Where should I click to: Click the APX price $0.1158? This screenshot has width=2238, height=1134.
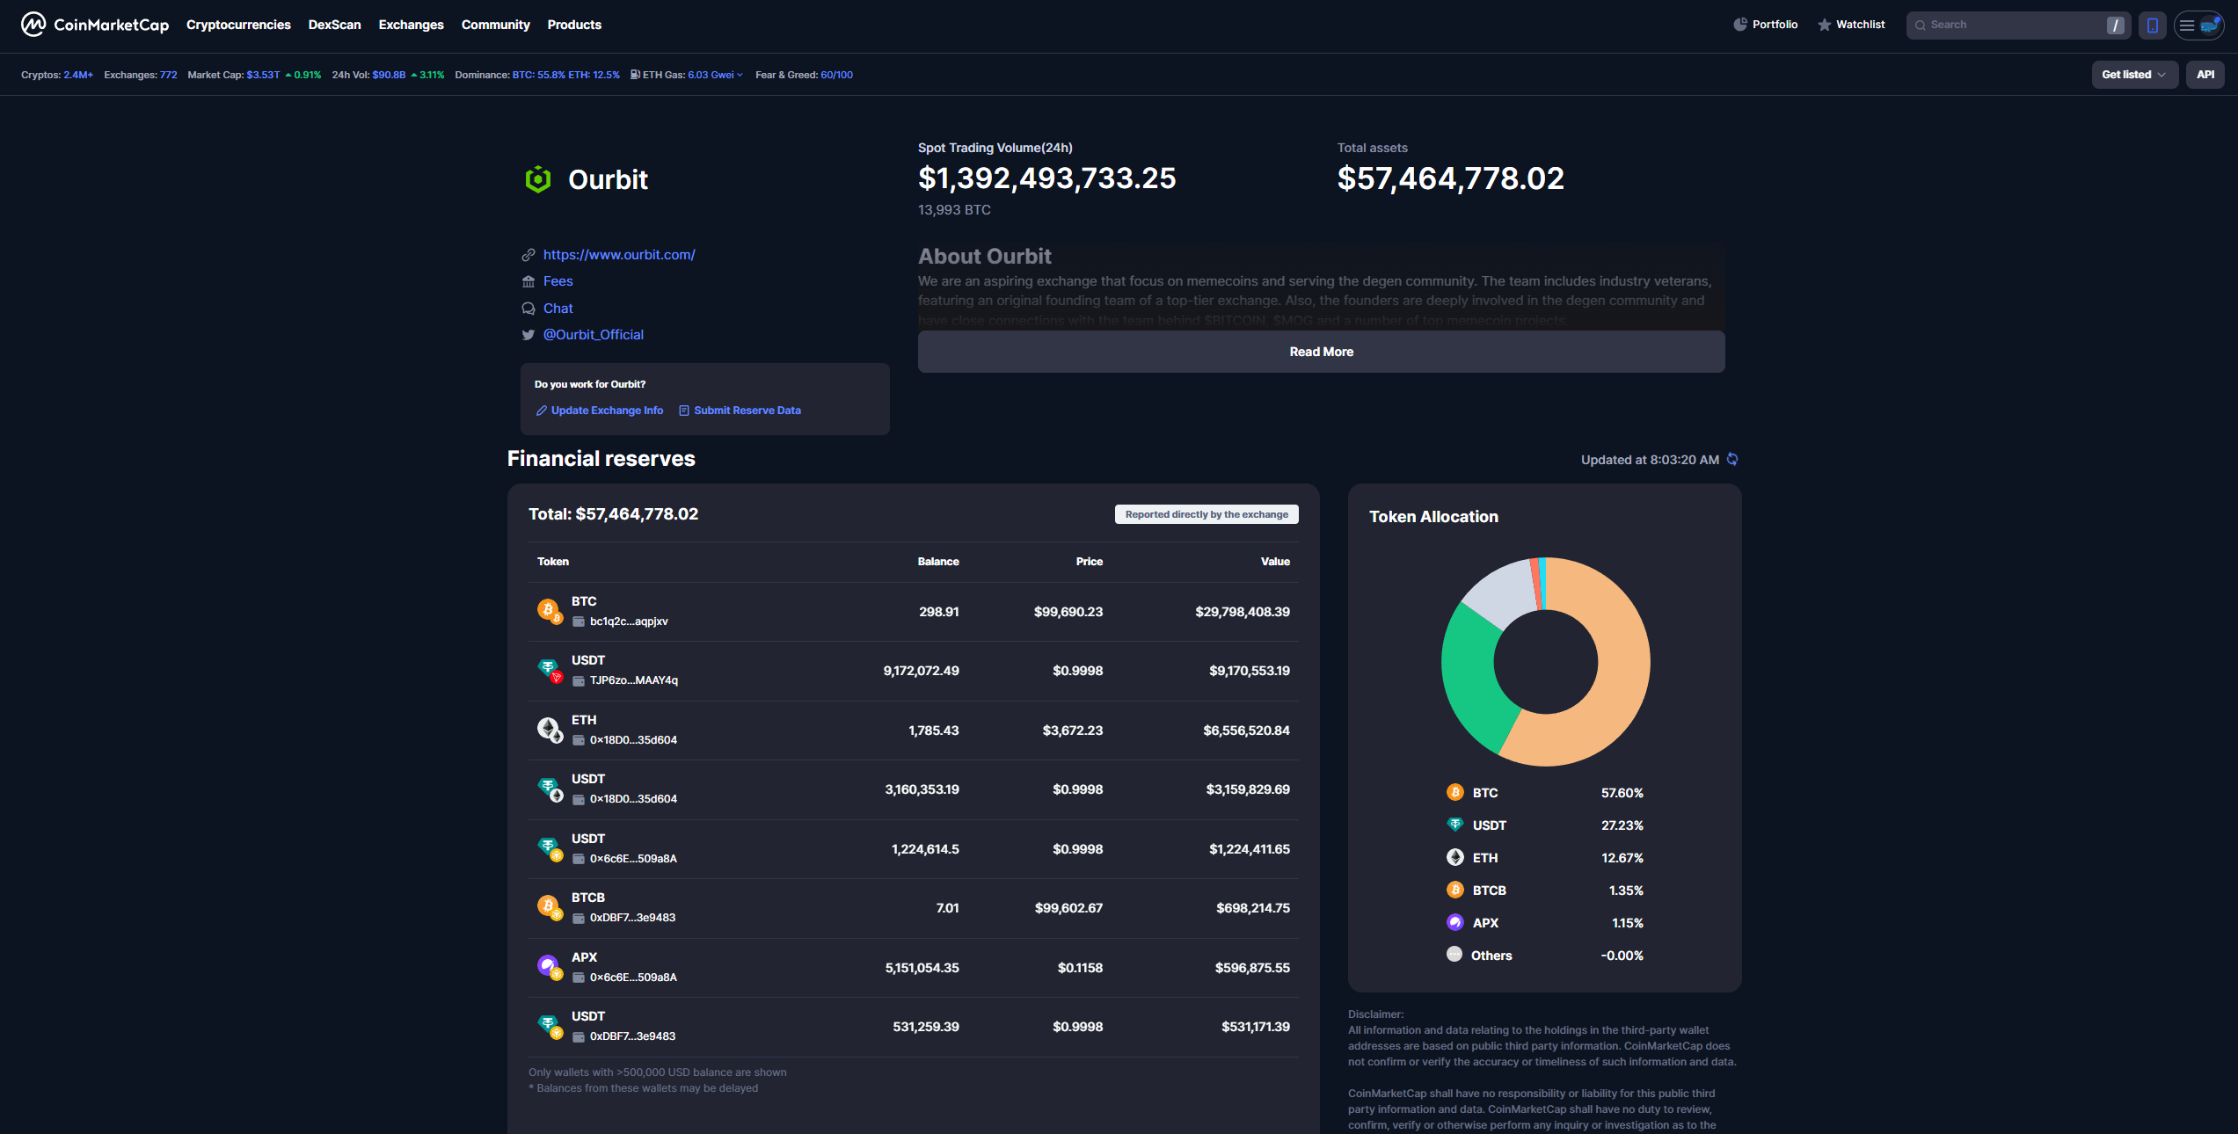click(1080, 968)
